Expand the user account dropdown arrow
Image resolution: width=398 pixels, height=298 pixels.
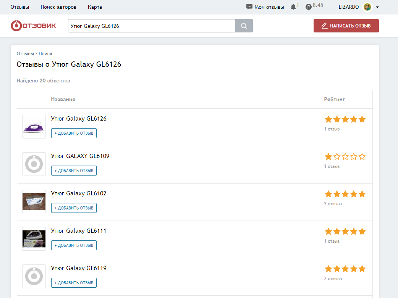coord(377,7)
